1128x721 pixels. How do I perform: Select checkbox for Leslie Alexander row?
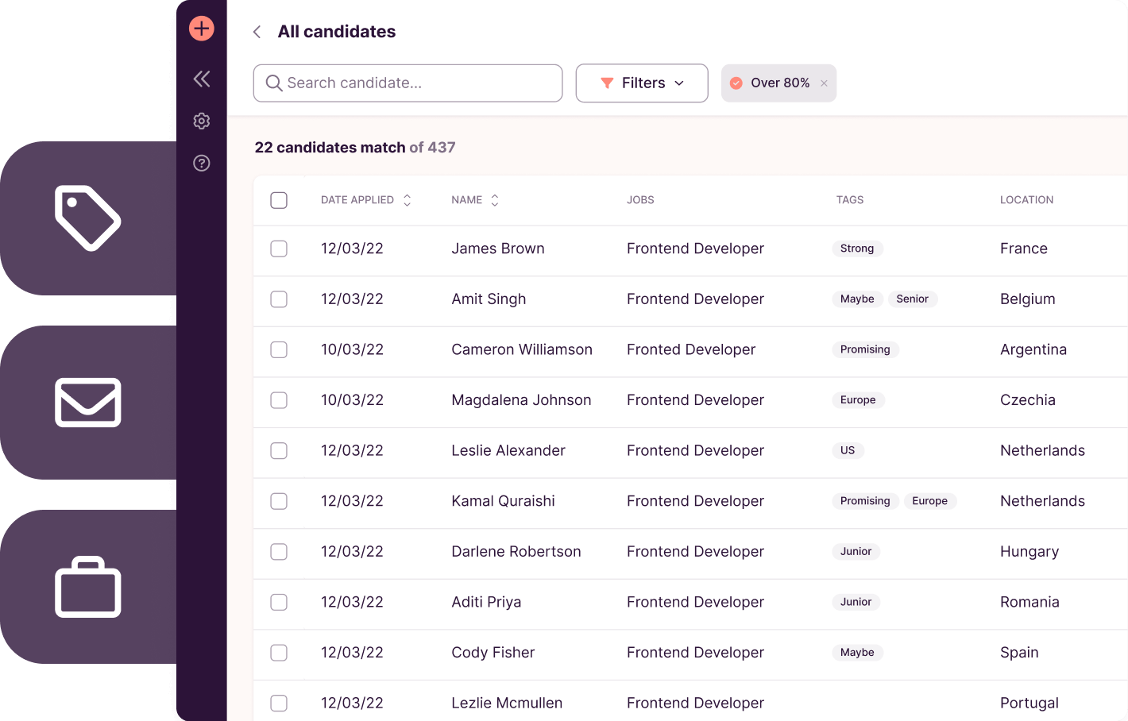pyautogui.click(x=279, y=450)
